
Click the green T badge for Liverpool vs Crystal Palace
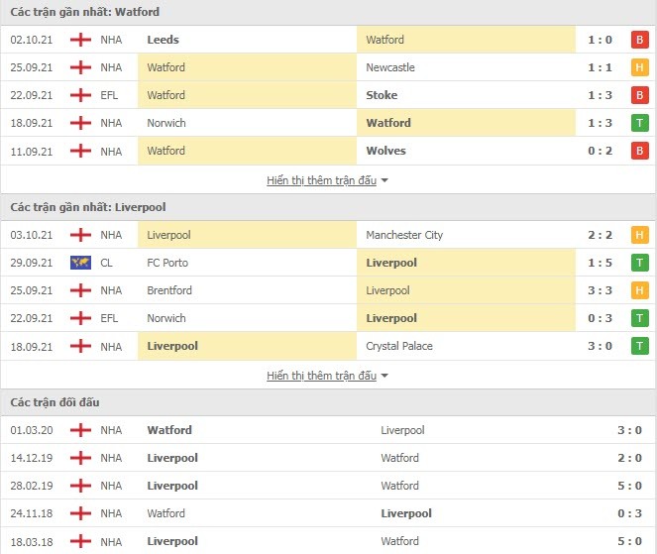pyautogui.click(x=639, y=346)
